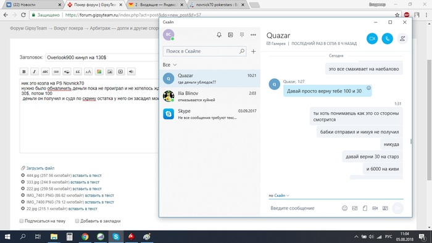Image resolution: width=432 pixels, height=243 pixels.
Task: Insert 333.jpg into text link
Action: tap(85, 182)
